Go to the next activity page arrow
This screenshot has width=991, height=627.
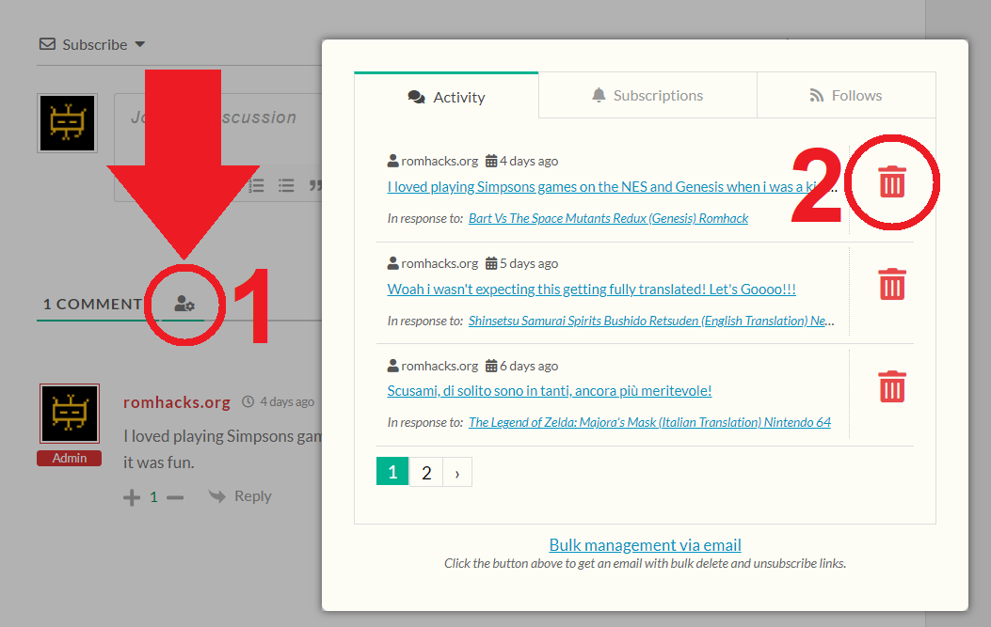(x=457, y=473)
